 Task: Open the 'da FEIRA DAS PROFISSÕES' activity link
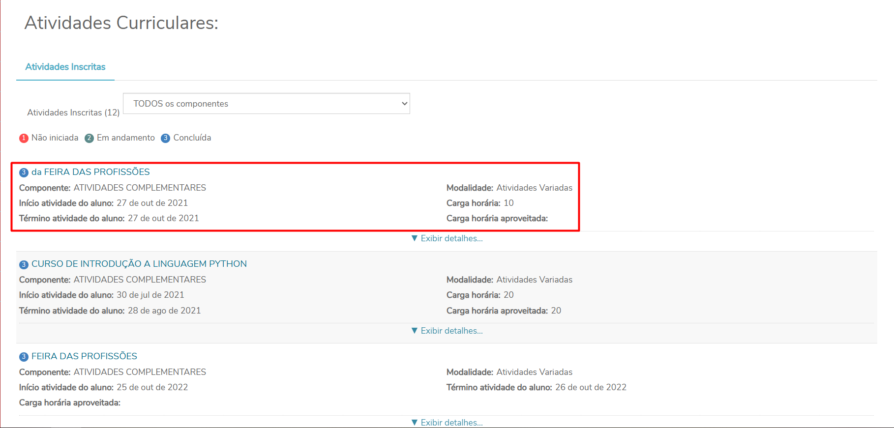coord(90,172)
